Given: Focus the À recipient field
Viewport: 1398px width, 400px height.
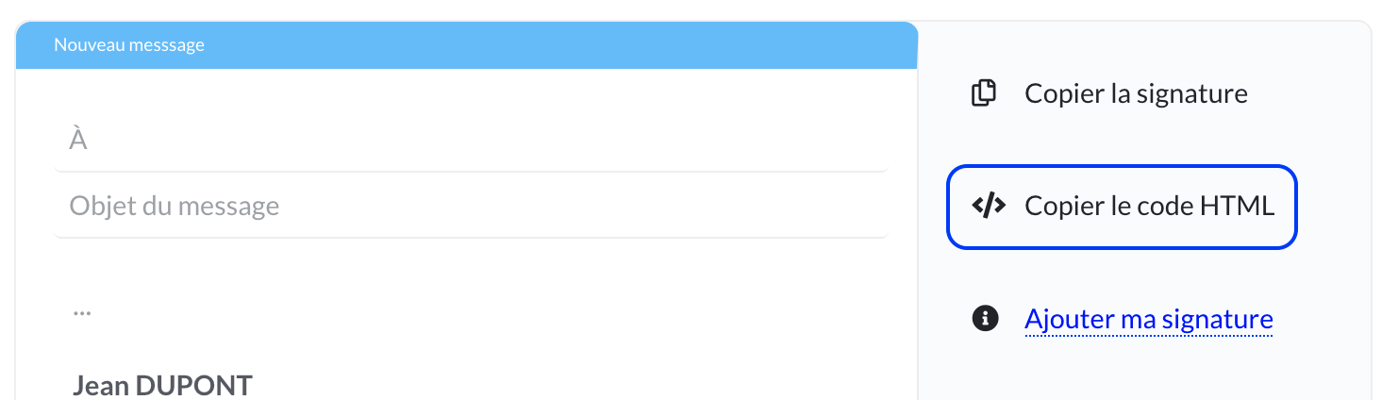Looking at the screenshot, I should [x=470, y=140].
